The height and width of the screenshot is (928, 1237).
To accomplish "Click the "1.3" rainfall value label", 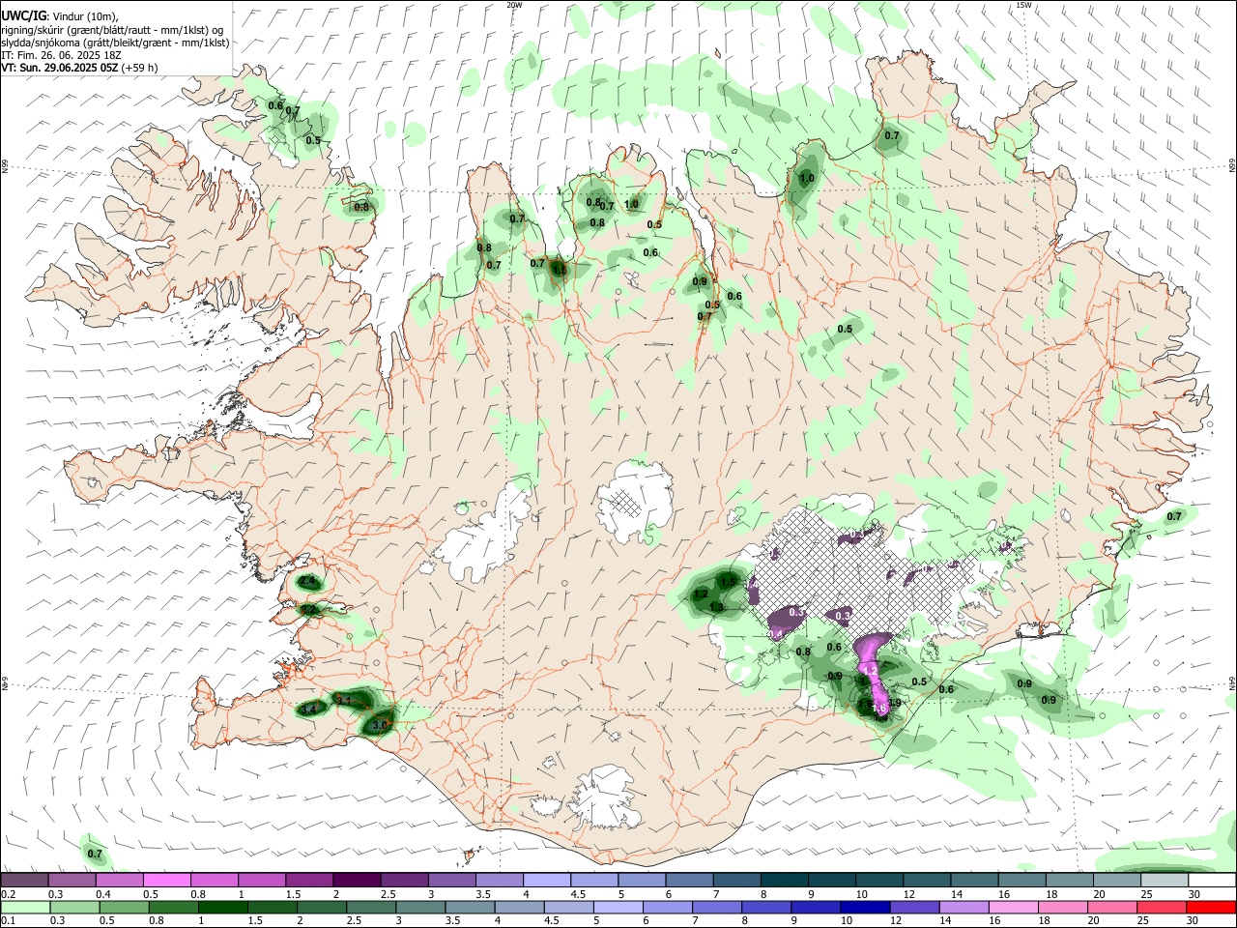I will [x=716, y=607].
